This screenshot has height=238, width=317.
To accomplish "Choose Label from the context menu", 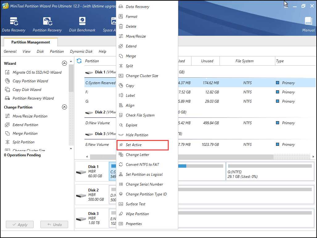I will point(147,95).
